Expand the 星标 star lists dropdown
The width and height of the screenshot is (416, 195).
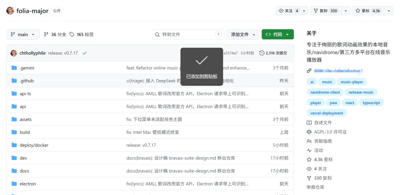pyautogui.click(x=389, y=11)
